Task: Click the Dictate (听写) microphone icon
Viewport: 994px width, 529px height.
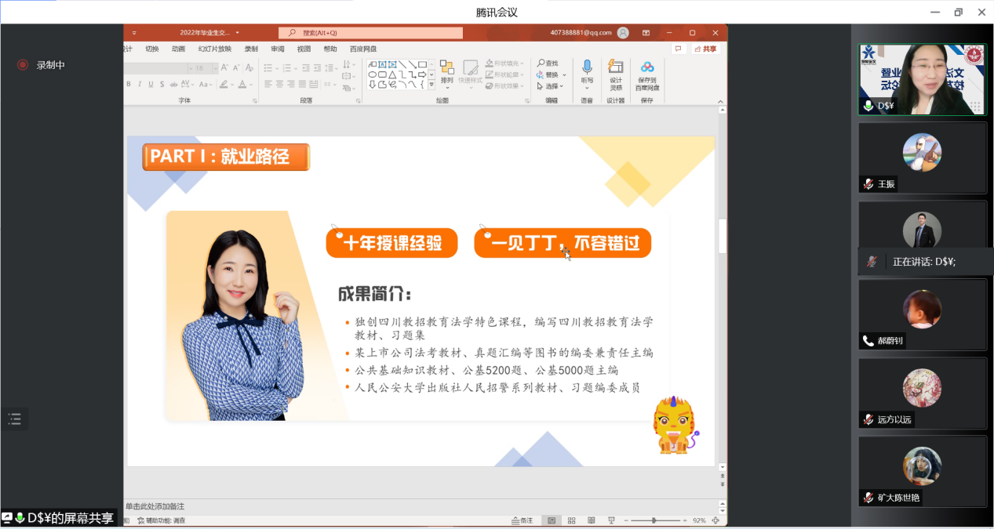Action: tap(587, 68)
